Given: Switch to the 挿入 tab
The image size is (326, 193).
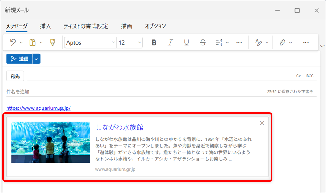Looking at the screenshot, I should tap(45, 26).
